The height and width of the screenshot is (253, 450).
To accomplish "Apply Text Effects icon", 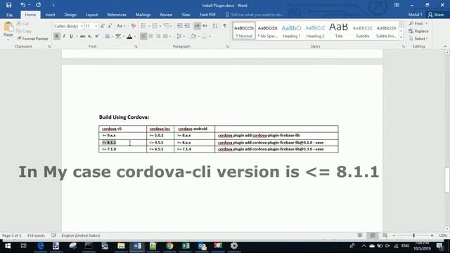I will [x=108, y=36].
